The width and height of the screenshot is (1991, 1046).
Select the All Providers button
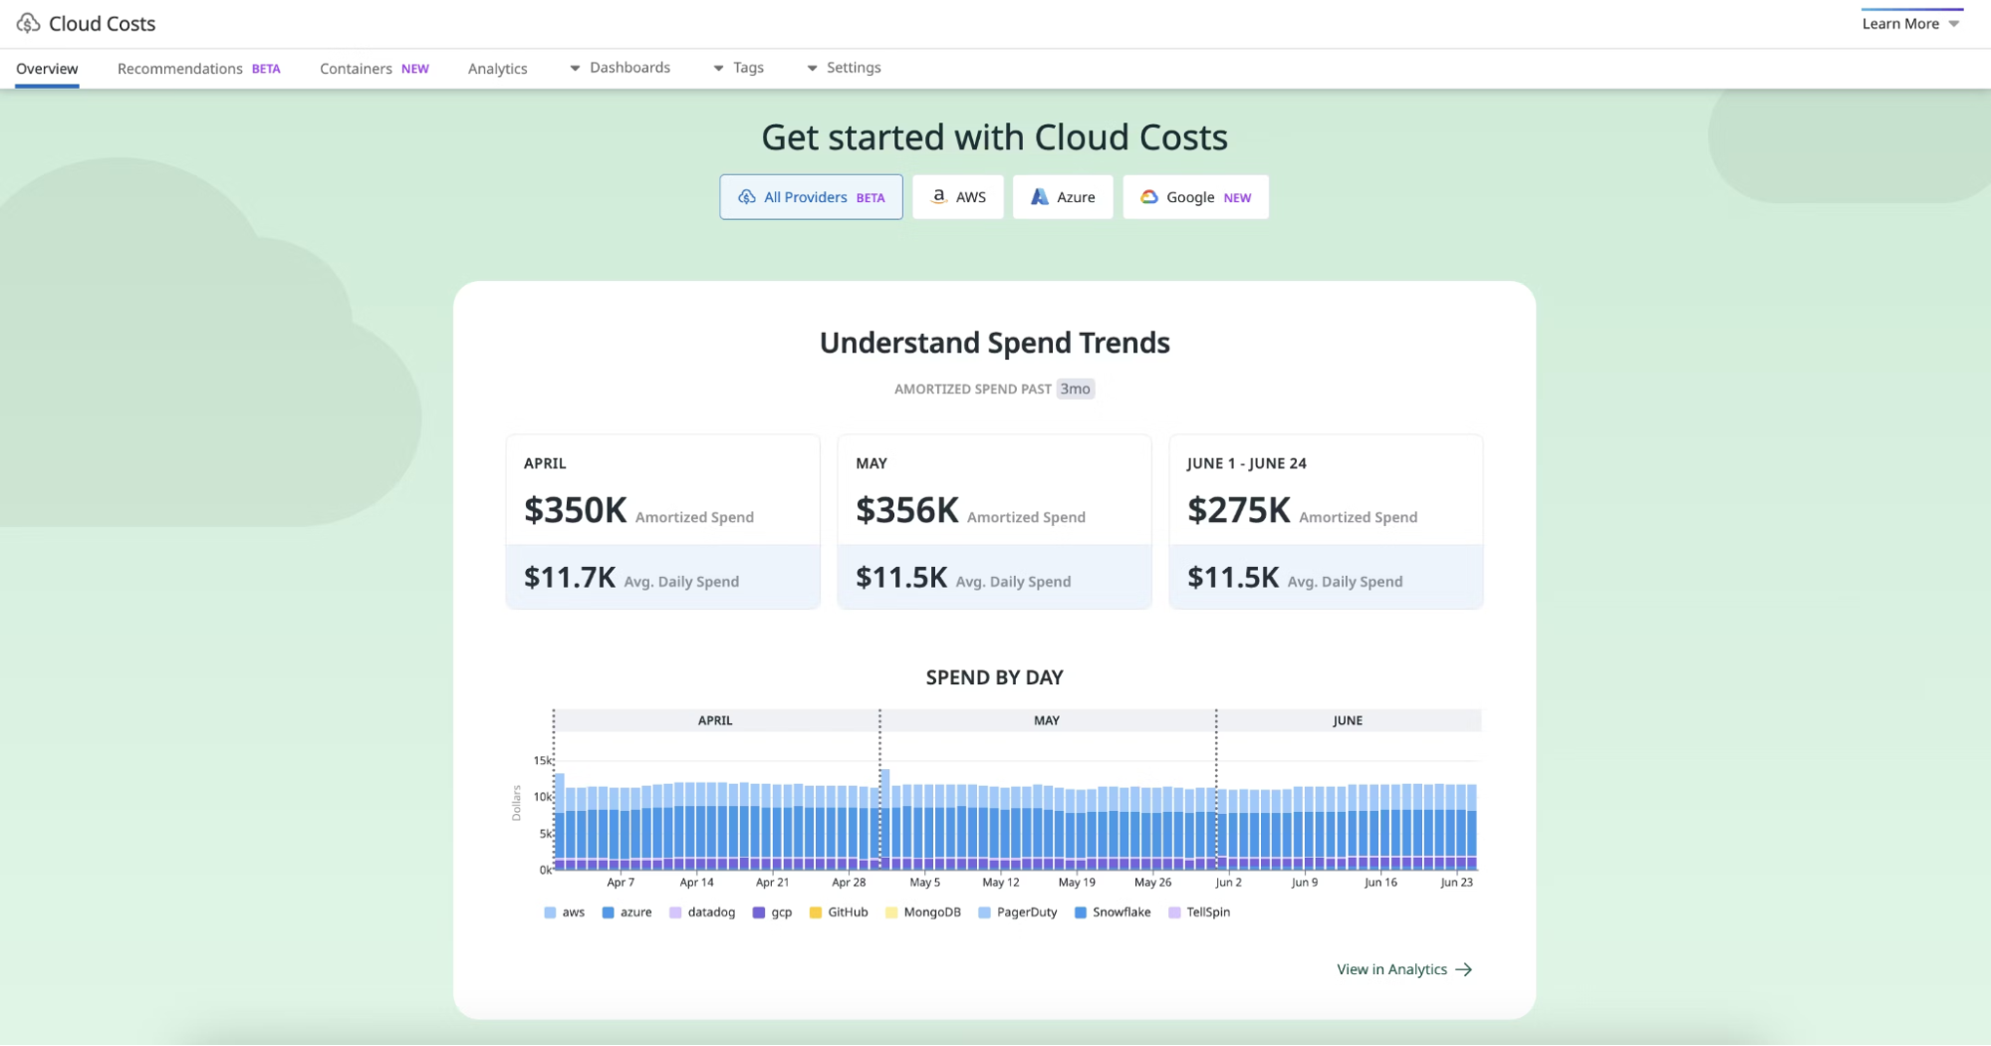(x=811, y=197)
